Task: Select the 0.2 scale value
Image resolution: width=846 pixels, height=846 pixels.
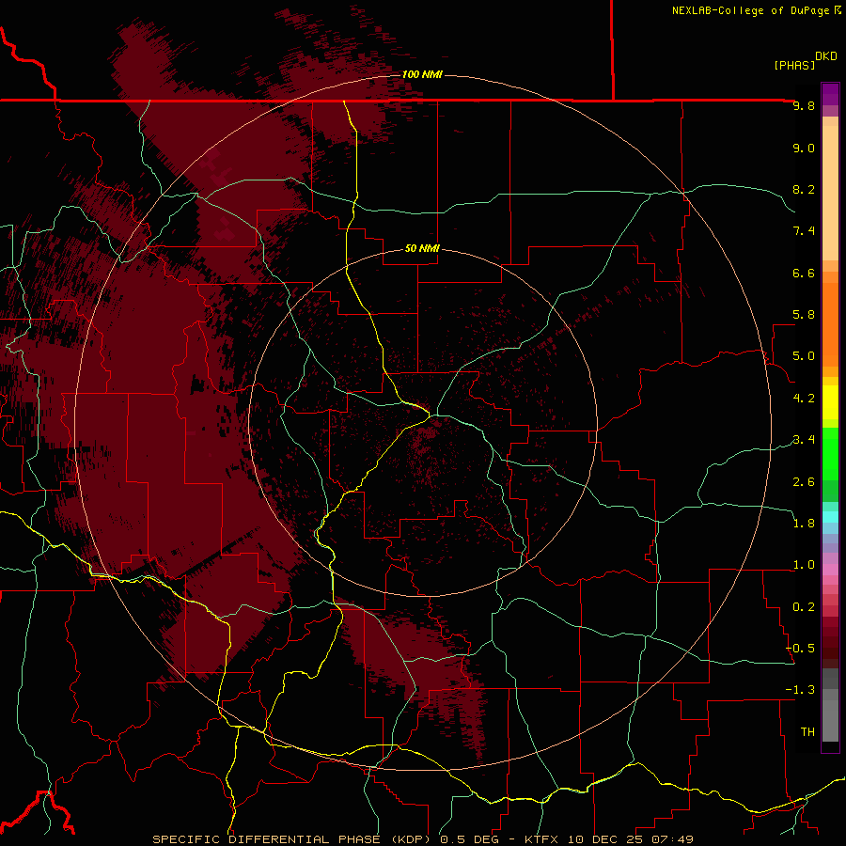Action: pyautogui.click(x=804, y=607)
